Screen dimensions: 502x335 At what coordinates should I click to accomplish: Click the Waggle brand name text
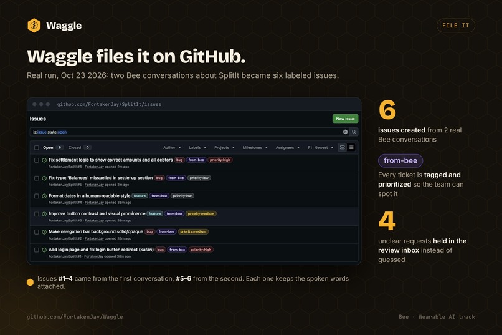(x=64, y=26)
